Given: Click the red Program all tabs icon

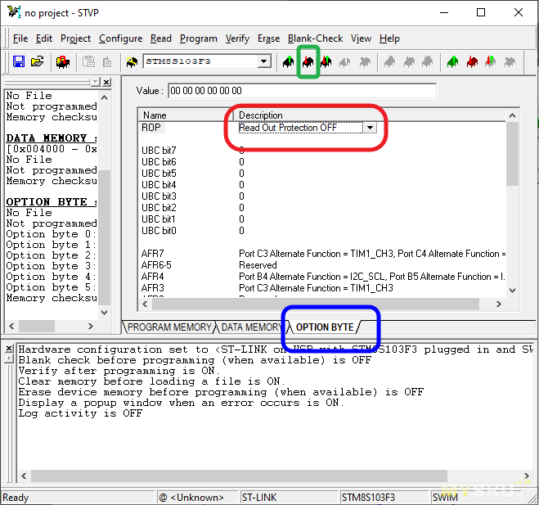Looking at the screenshot, I should click(471, 61).
